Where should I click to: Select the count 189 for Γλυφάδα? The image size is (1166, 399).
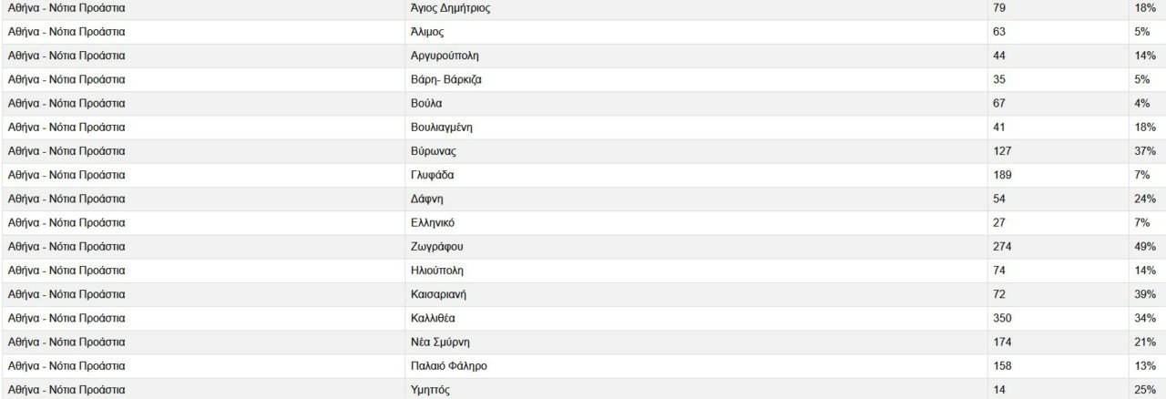pos(1002,175)
